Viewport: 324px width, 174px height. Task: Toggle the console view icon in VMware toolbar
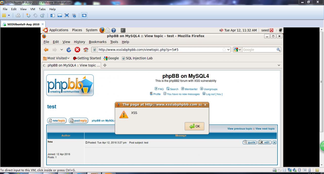tap(84, 15)
